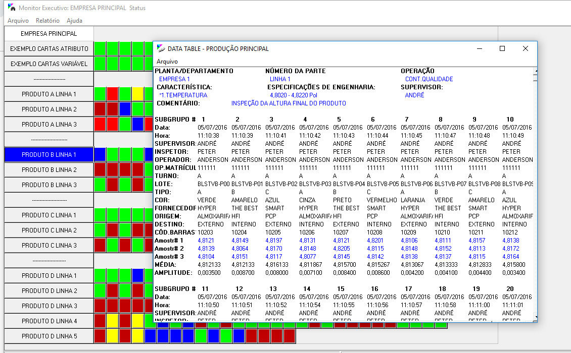The image size is (571, 353).
Task: Open the Arquivo menu in main window
Action: pyautogui.click(x=18, y=21)
